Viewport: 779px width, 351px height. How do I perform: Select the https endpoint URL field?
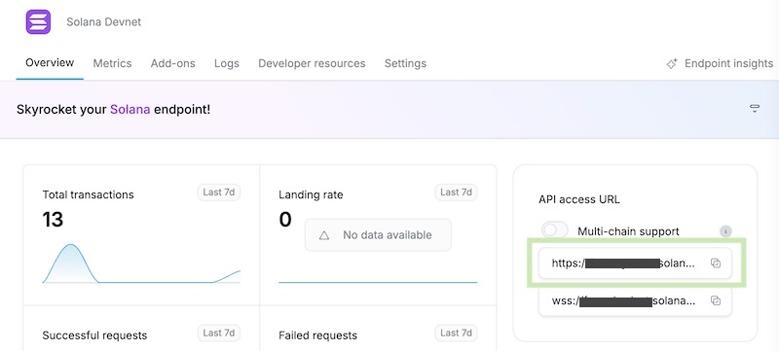pos(635,263)
